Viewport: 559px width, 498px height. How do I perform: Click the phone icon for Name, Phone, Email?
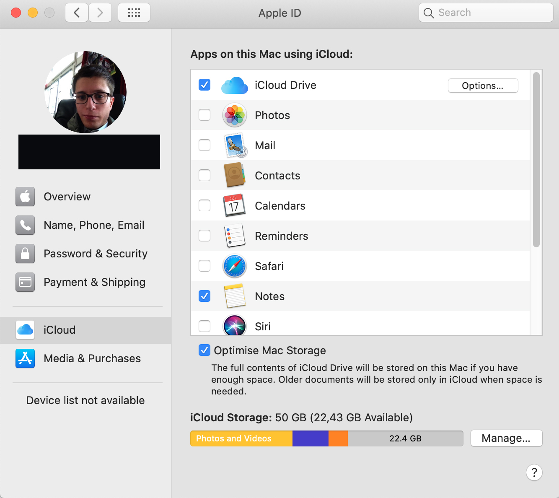point(25,225)
